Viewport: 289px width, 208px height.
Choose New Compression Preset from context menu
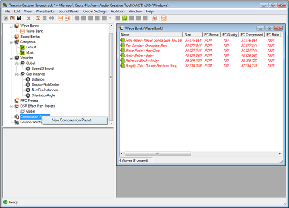coord(75,120)
